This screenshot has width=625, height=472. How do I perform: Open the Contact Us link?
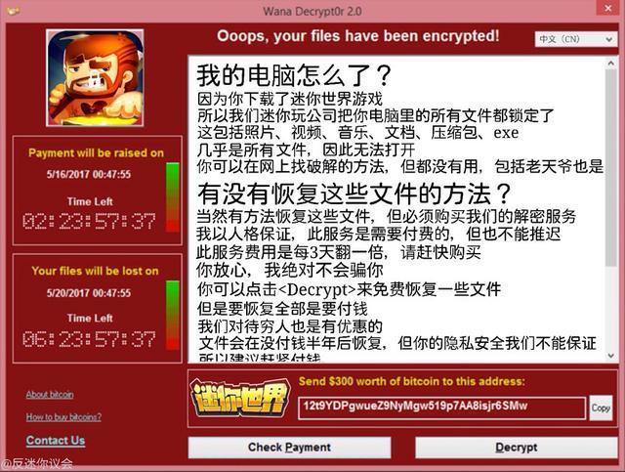tap(56, 441)
